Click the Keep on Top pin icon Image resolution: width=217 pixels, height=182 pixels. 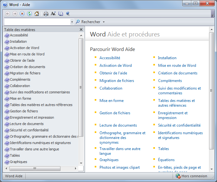click(x=68, y=14)
